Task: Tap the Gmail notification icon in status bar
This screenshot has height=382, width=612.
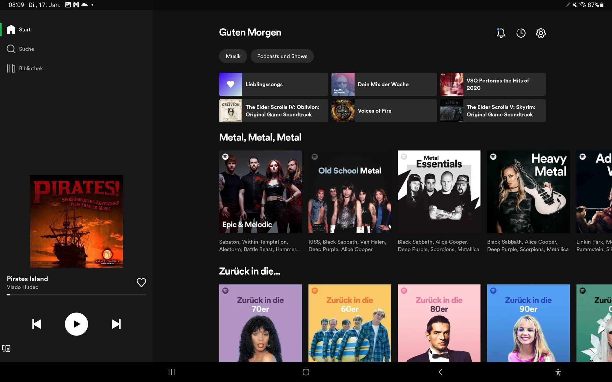Action: point(76,5)
